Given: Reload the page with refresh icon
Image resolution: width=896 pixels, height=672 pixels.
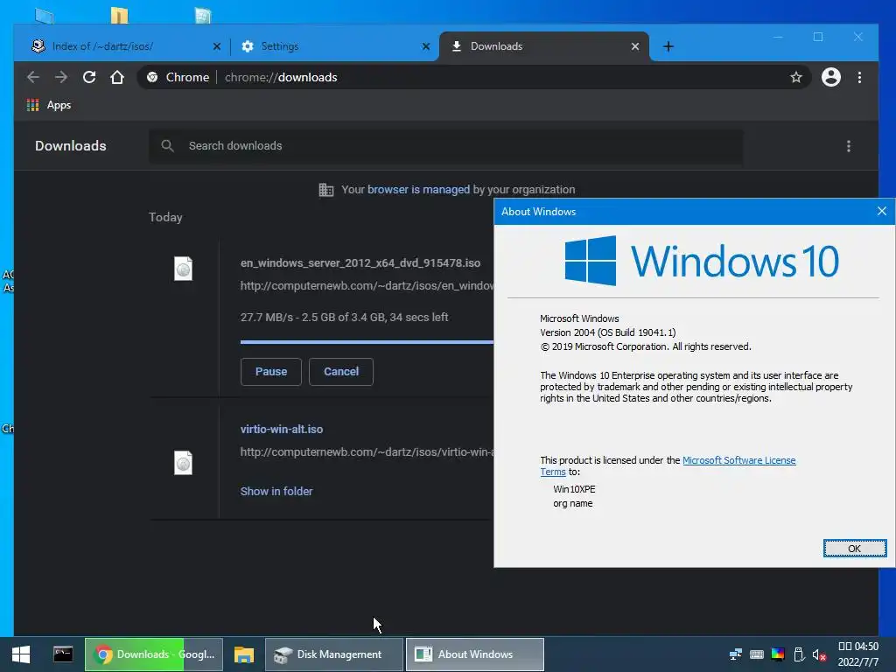Looking at the screenshot, I should coord(89,77).
